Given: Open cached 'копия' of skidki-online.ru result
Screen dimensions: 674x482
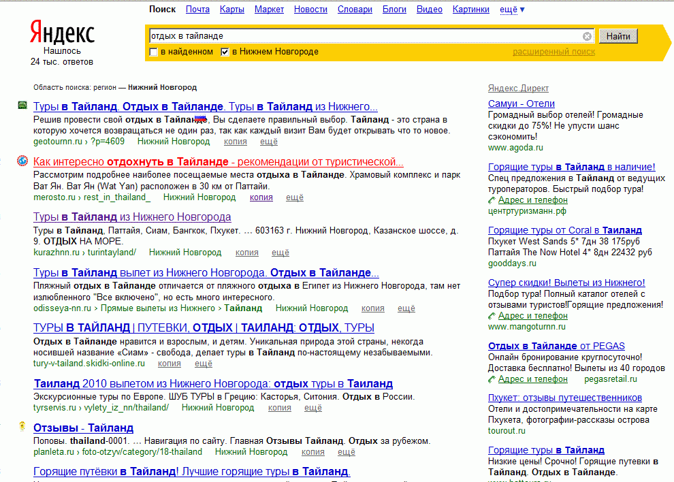Looking at the screenshot, I should click(170, 364).
